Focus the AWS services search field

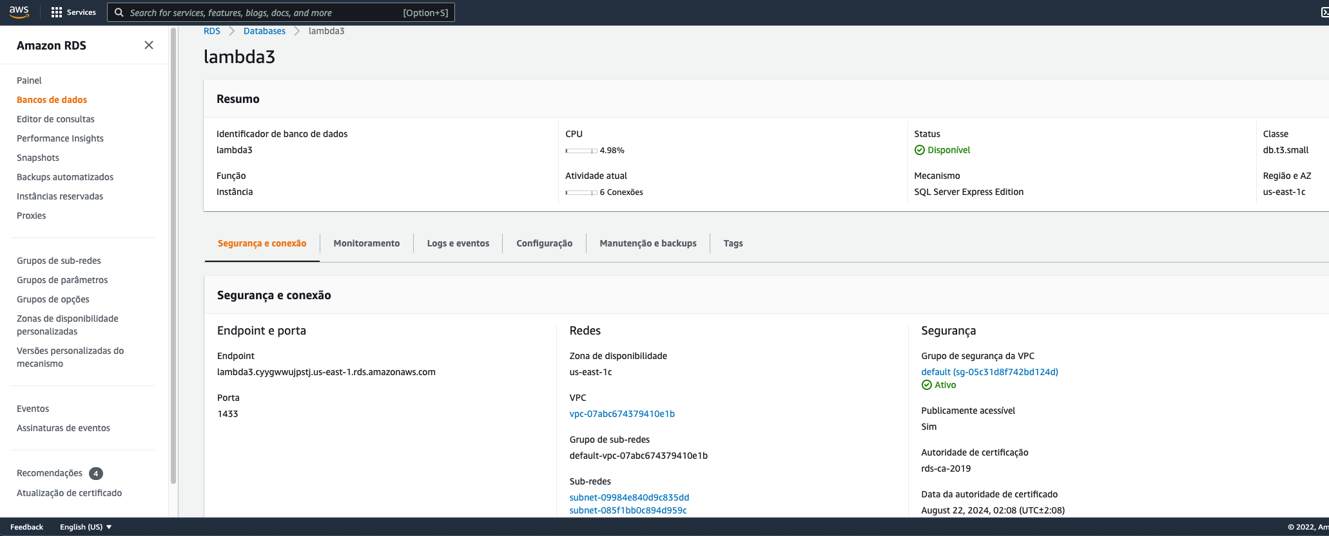click(281, 12)
